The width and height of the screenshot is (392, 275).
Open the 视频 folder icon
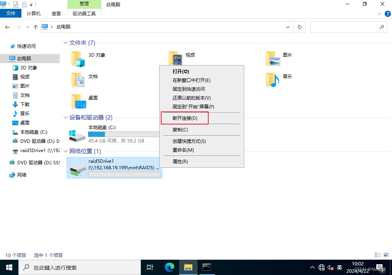(x=175, y=59)
